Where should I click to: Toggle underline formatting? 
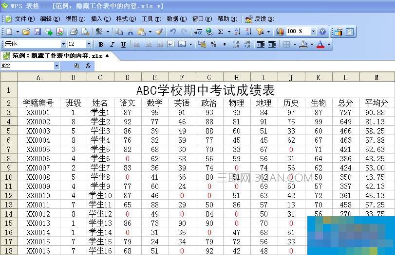pyautogui.click(x=123, y=44)
